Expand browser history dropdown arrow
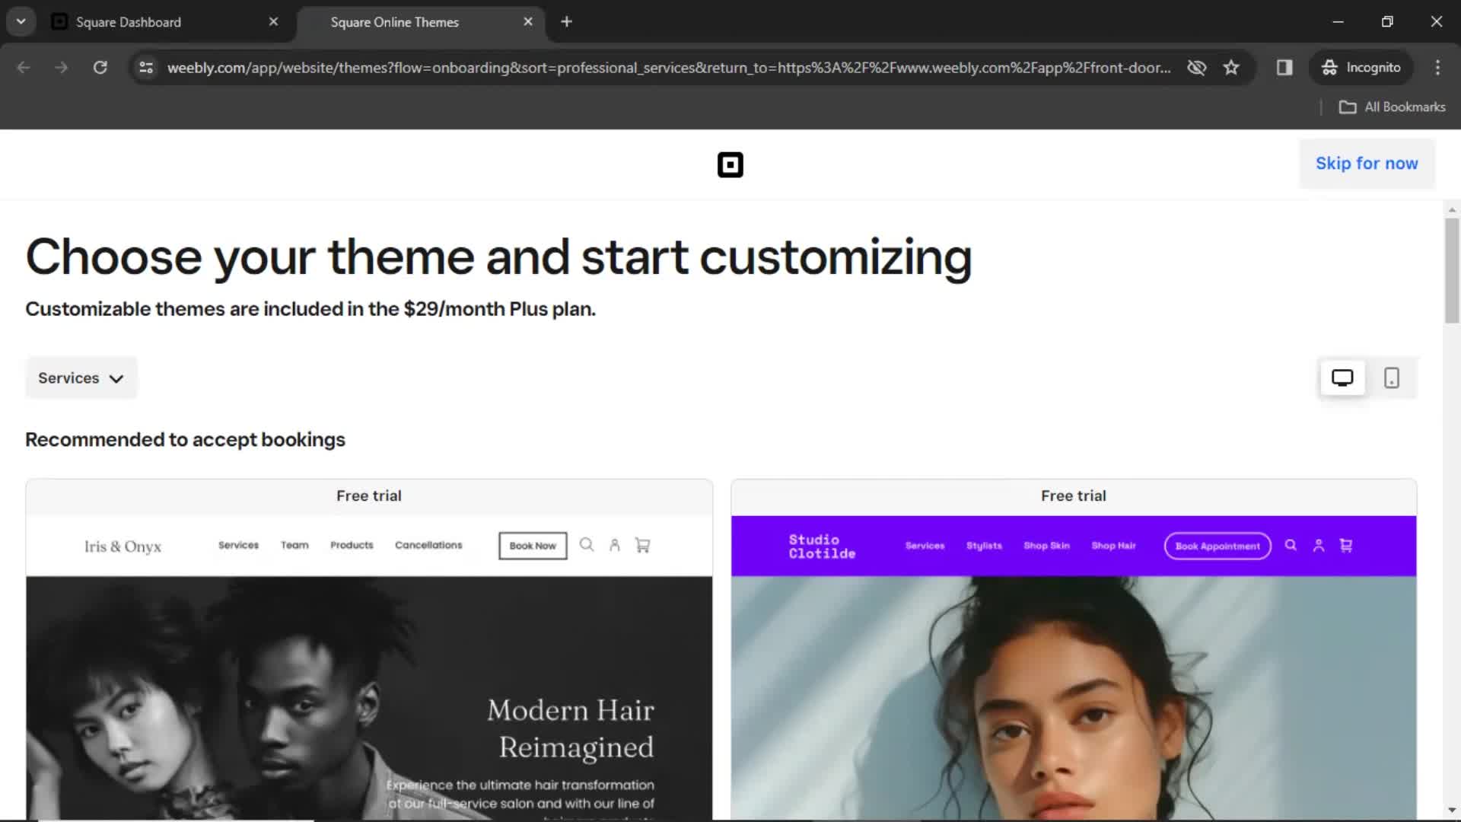The height and width of the screenshot is (822, 1461). [x=21, y=22]
